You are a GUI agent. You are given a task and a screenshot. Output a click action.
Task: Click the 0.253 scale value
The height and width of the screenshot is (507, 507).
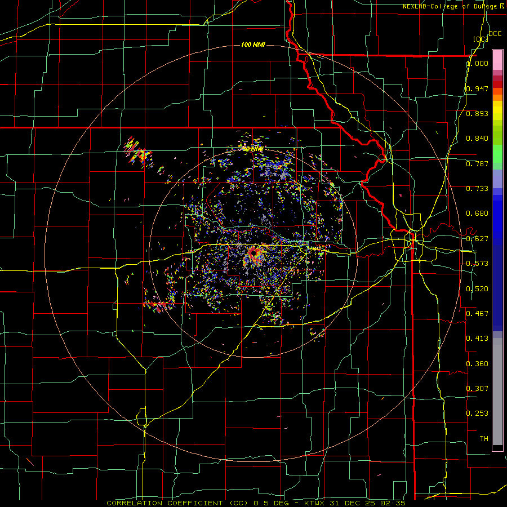[477, 413]
